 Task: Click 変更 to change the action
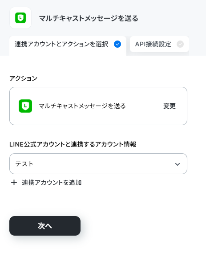tap(170, 106)
